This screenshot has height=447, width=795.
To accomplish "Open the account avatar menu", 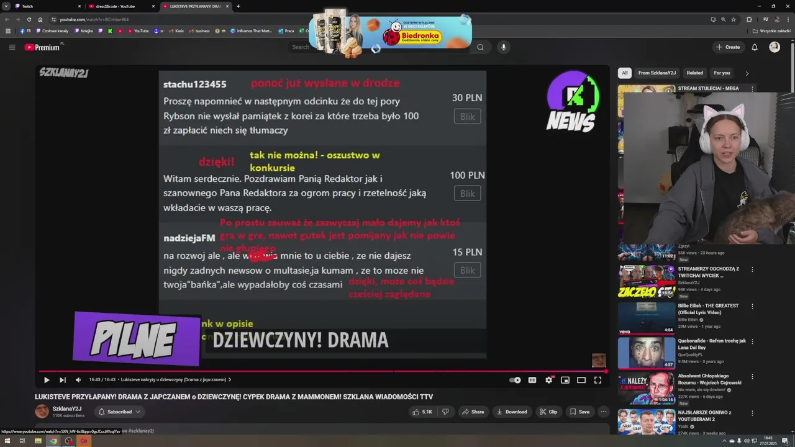I will pyautogui.click(x=775, y=47).
